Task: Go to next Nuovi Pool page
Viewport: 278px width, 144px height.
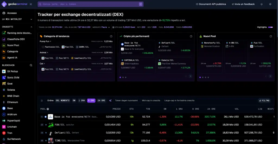Action: 270,76
